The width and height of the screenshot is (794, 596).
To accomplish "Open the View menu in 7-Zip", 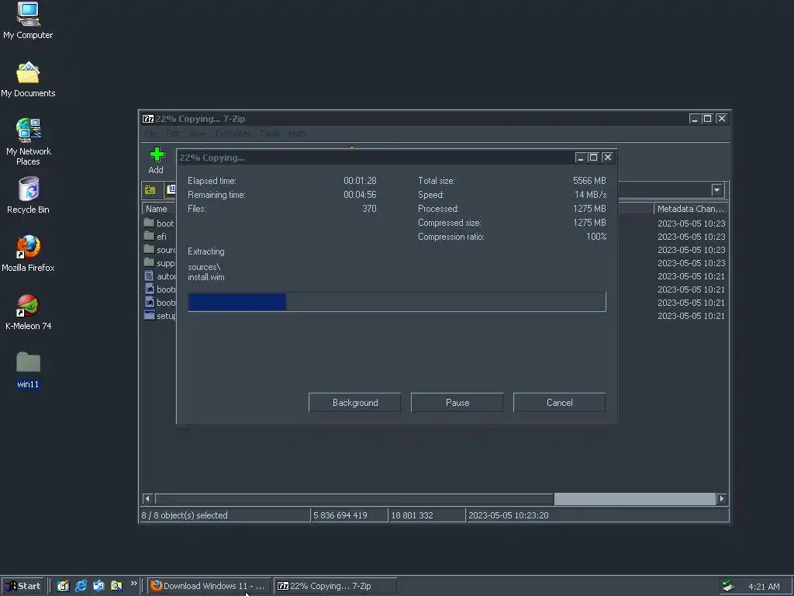I will [198, 133].
